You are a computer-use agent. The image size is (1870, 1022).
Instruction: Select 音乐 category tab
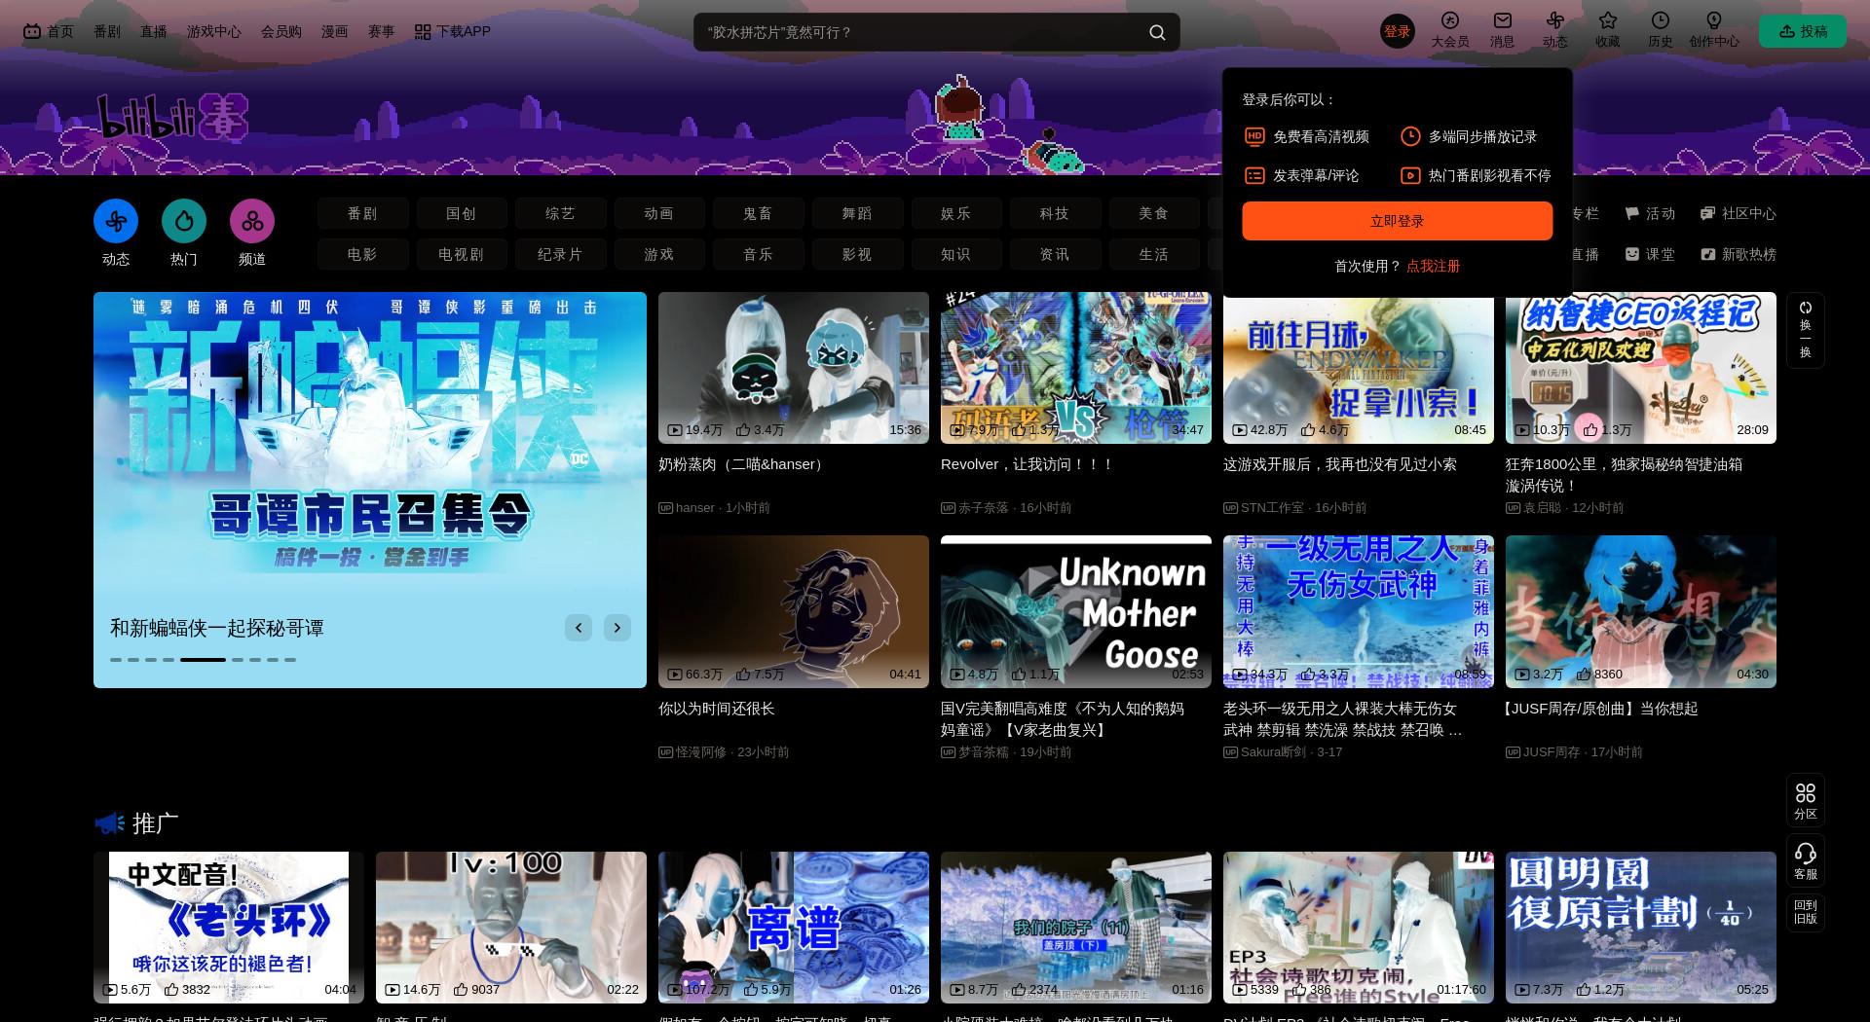(x=758, y=254)
